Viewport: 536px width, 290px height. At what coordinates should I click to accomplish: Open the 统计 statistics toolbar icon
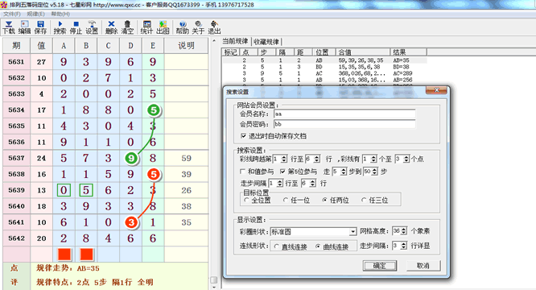[x=146, y=27]
